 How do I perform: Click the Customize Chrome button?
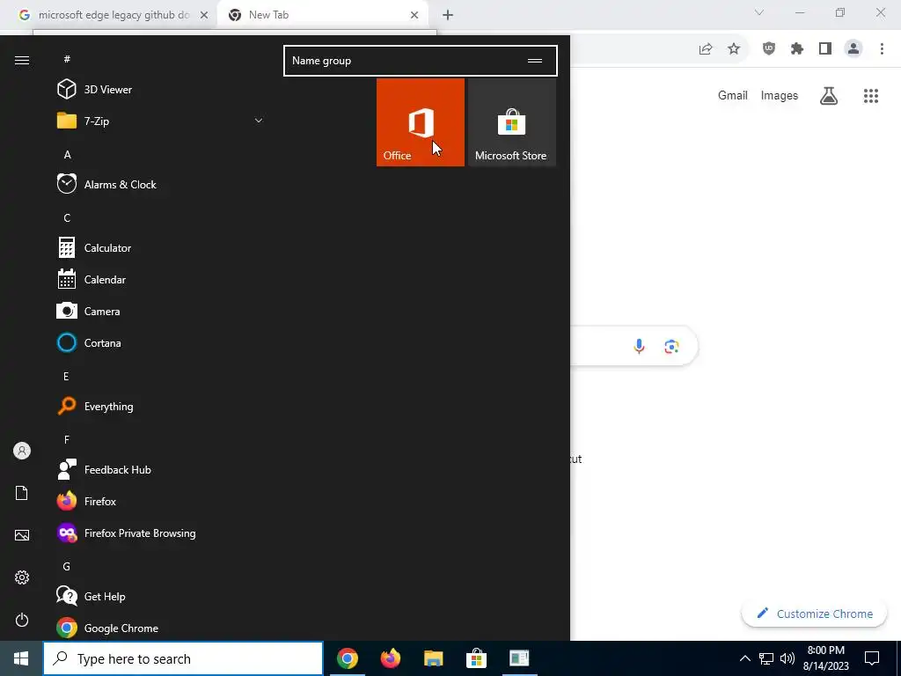pyautogui.click(x=814, y=614)
